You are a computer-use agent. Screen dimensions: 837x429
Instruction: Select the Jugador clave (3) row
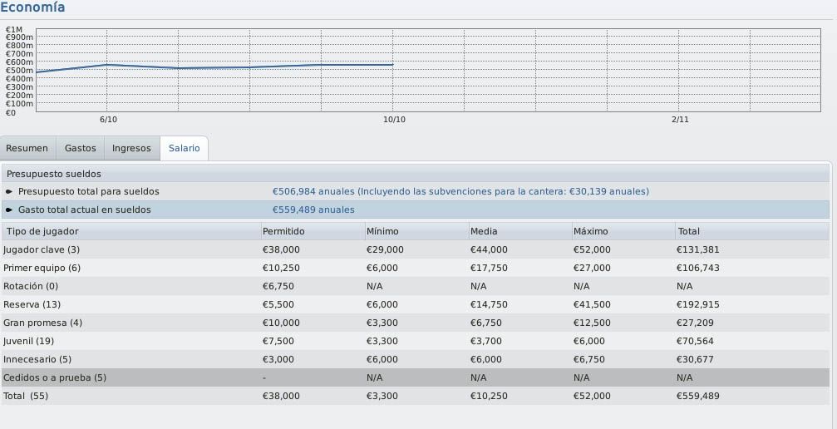(x=416, y=249)
